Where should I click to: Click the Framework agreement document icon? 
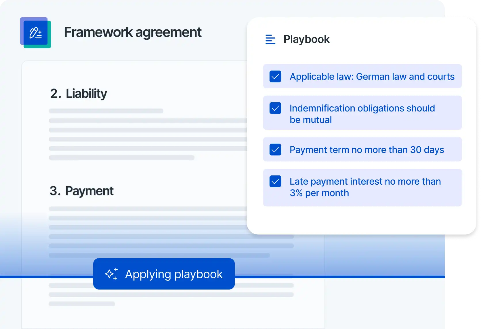tap(35, 33)
